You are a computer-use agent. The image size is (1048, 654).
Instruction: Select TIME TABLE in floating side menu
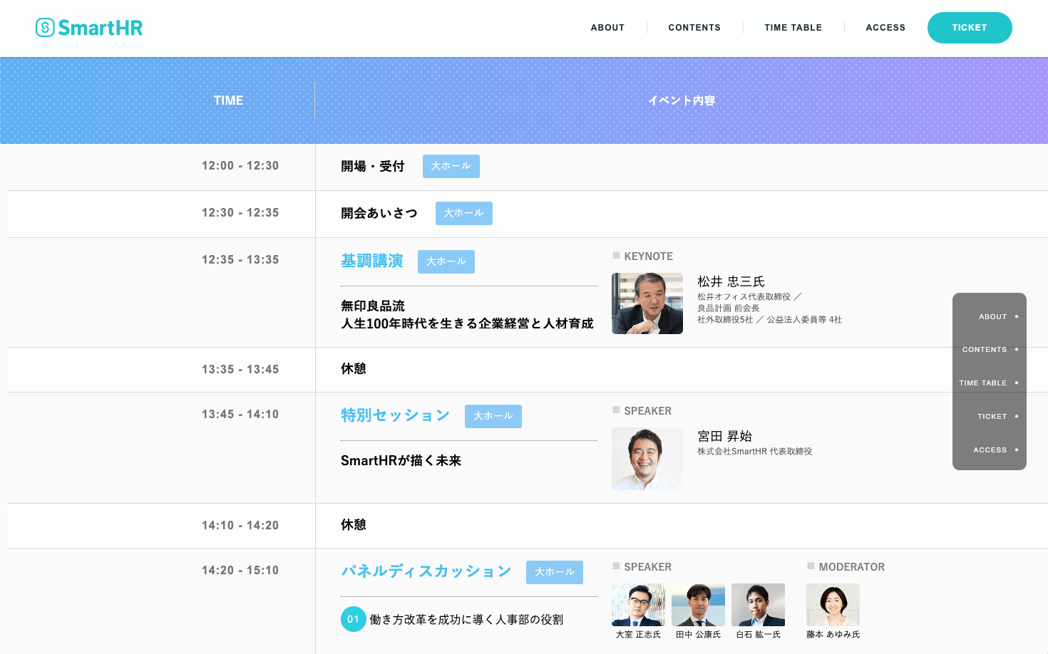coord(983,383)
